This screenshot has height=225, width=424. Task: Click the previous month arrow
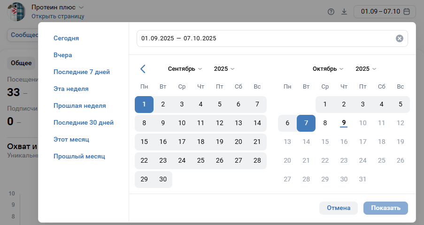click(x=143, y=69)
